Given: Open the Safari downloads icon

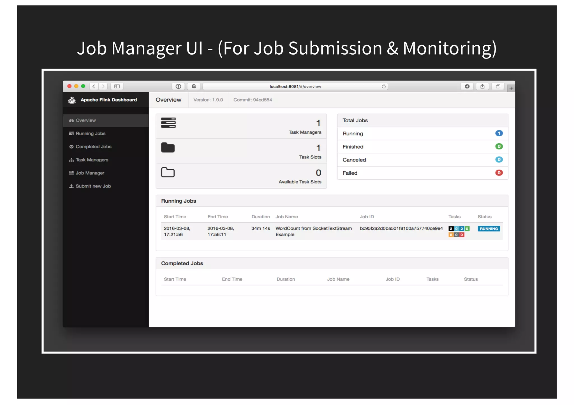Looking at the screenshot, I should (x=467, y=86).
